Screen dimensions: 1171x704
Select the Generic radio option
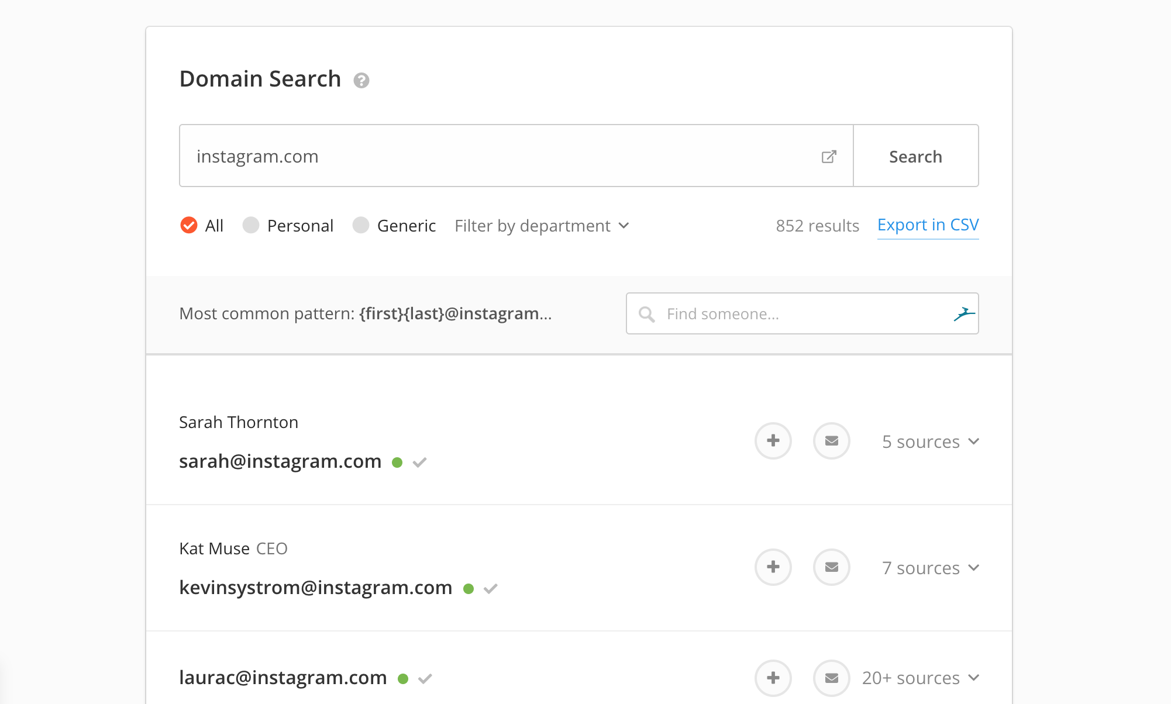[x=361, y=225]
